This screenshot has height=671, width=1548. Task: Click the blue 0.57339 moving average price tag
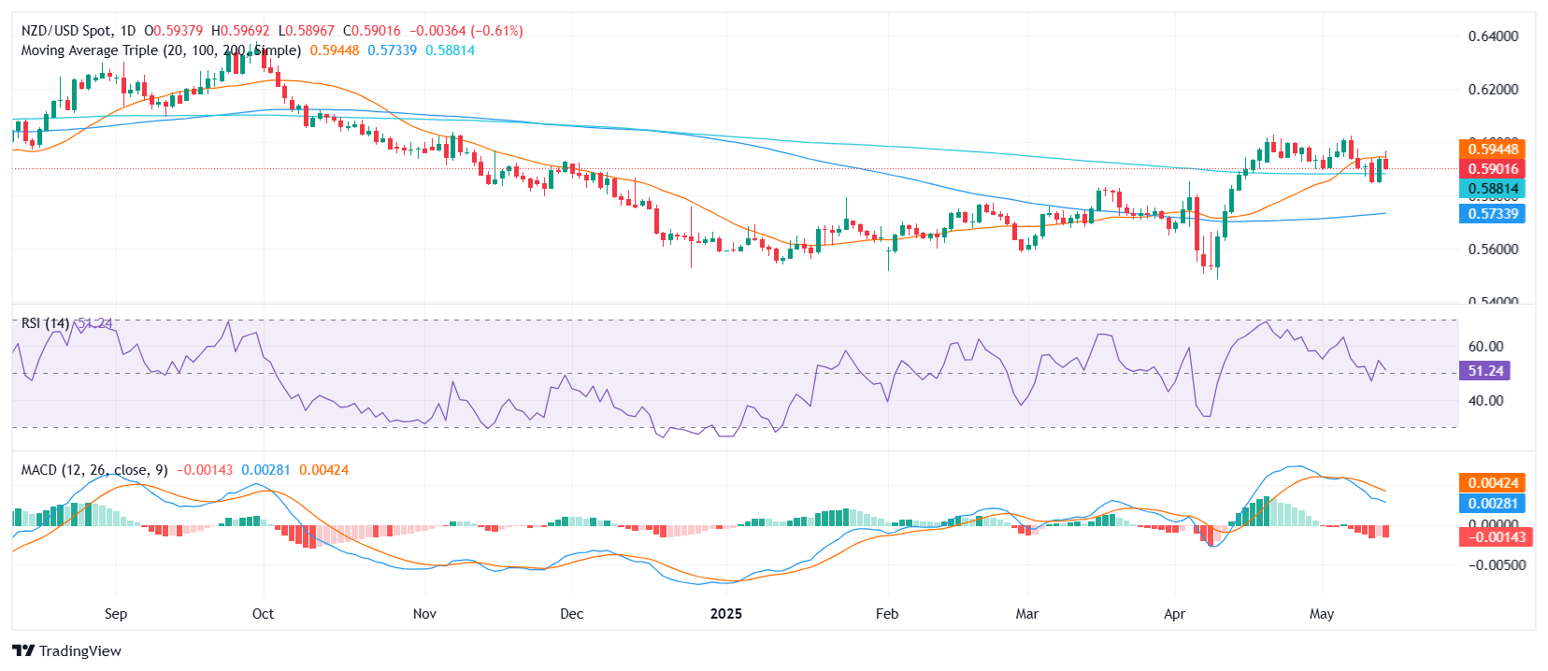1492,214
